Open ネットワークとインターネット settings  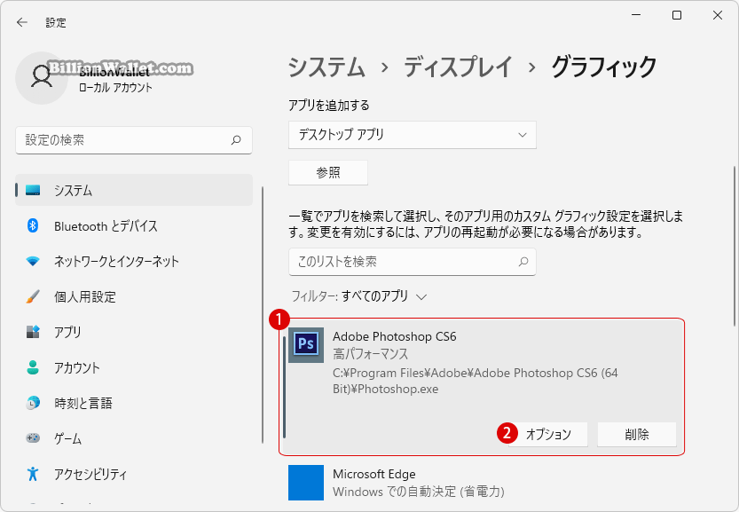pos(134,261)
